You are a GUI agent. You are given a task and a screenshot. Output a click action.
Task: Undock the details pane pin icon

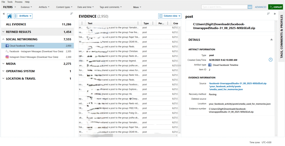tap(269, 13)
